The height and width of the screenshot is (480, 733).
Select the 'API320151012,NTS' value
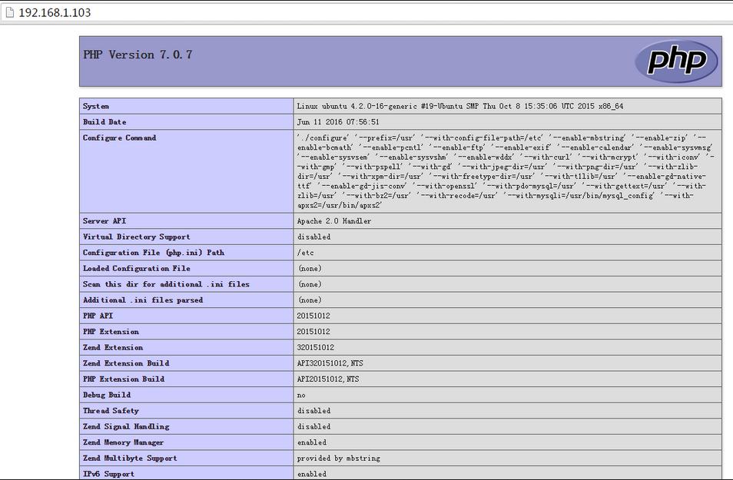coord(330,363)
